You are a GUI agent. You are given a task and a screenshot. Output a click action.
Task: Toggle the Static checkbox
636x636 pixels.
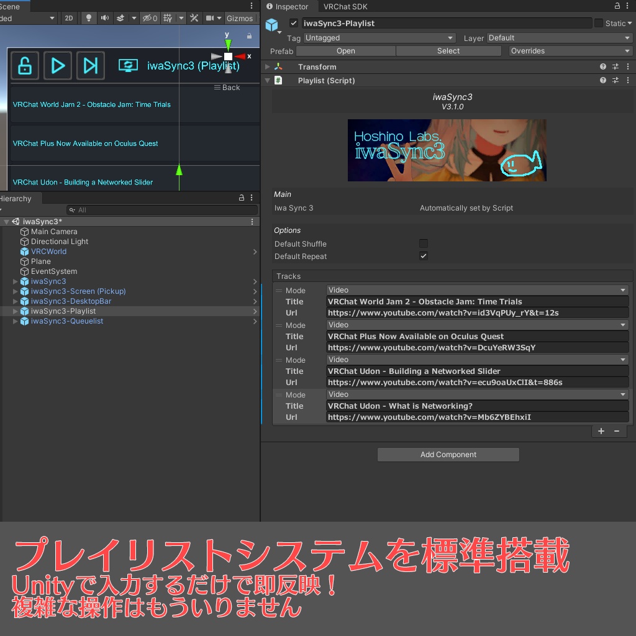pos(599,23)
